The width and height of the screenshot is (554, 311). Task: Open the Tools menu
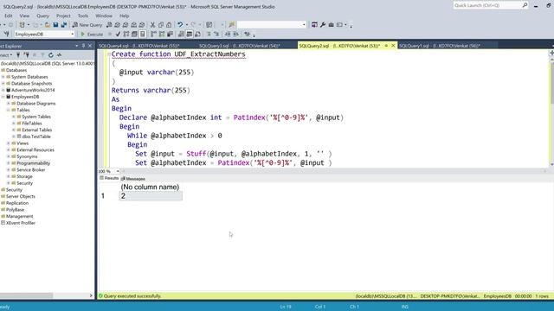pos(83,16)
